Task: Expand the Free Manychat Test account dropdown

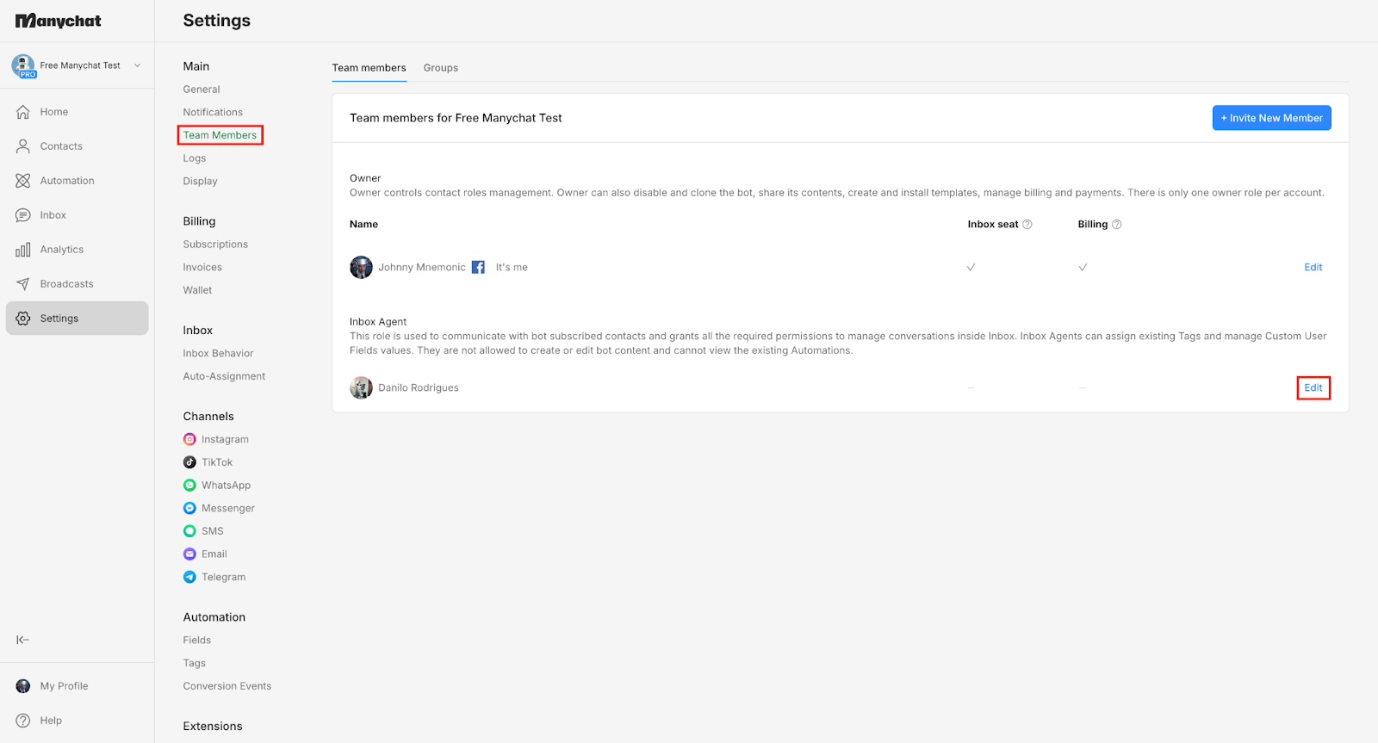Action: (x=137, y=65)
